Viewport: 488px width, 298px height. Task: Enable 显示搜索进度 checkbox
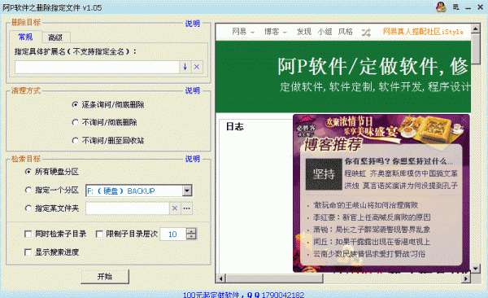pyautogui.click(x=52, y=252)
